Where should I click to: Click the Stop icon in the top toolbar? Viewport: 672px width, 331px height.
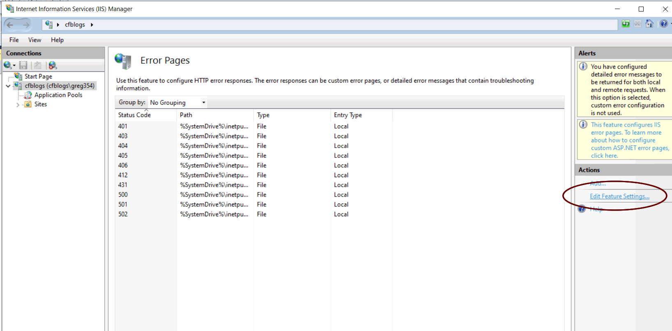click(637, 24)
